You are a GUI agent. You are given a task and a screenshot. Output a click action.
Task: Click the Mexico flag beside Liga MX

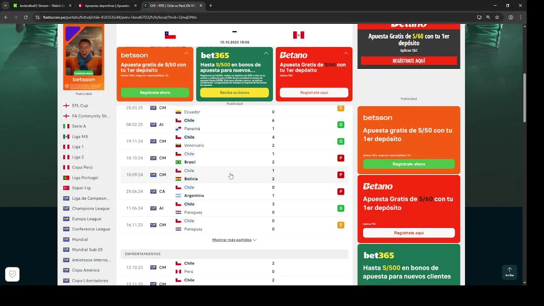click(66, 136)
